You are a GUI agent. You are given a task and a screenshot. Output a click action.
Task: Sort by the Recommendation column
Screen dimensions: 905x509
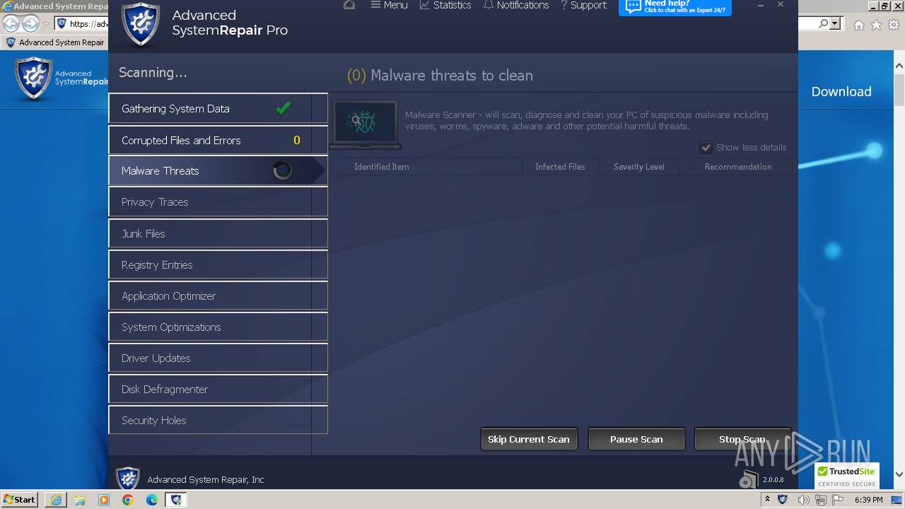pyautogui.click(x=738, y=167)
